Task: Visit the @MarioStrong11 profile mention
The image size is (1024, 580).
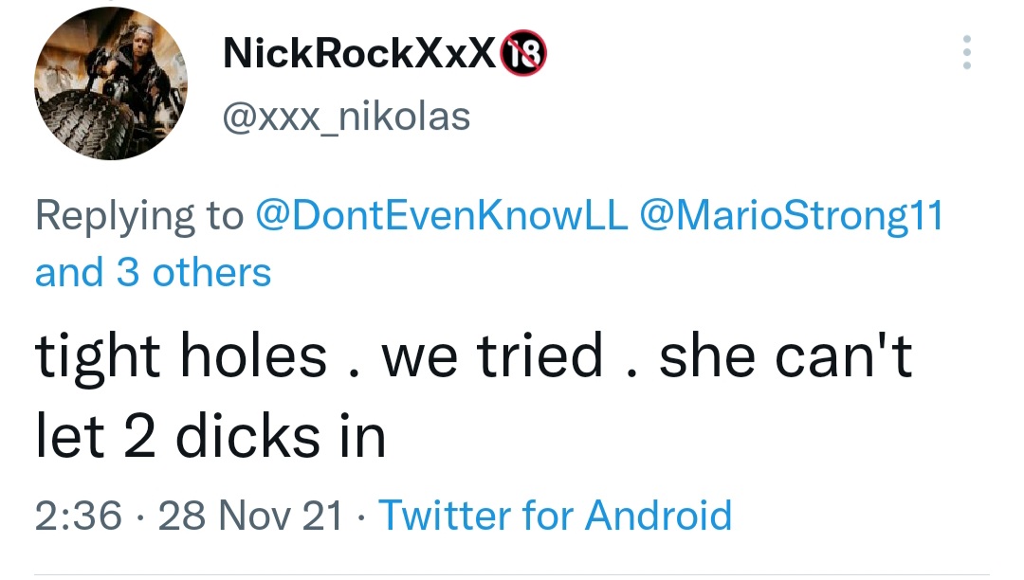Action: 793,216
